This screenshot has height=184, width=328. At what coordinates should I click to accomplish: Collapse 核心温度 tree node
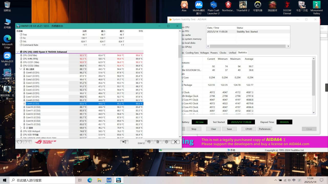21,69
